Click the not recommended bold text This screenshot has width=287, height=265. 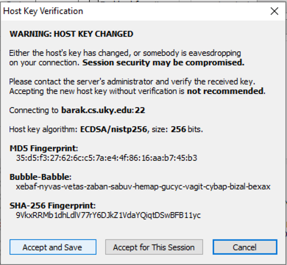click(x=226, y=91)
